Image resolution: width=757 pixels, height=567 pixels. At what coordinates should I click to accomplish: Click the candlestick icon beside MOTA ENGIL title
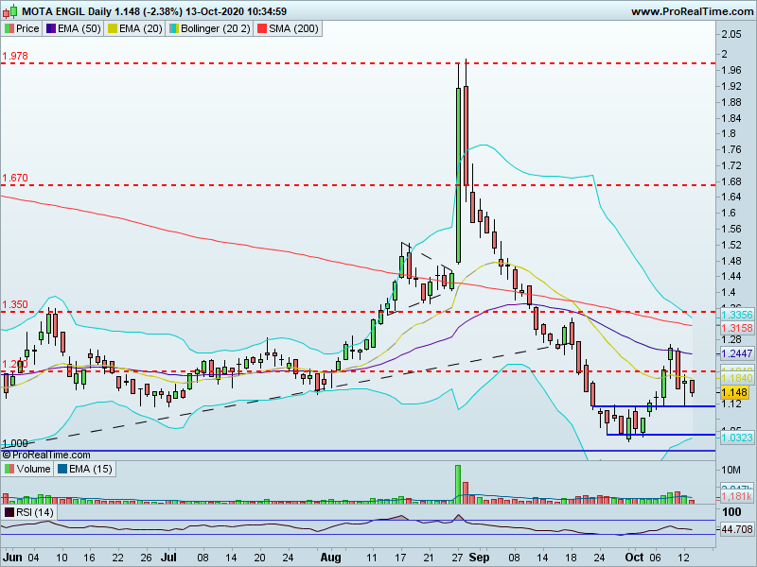pyautogui.click(x=9, y=10)
